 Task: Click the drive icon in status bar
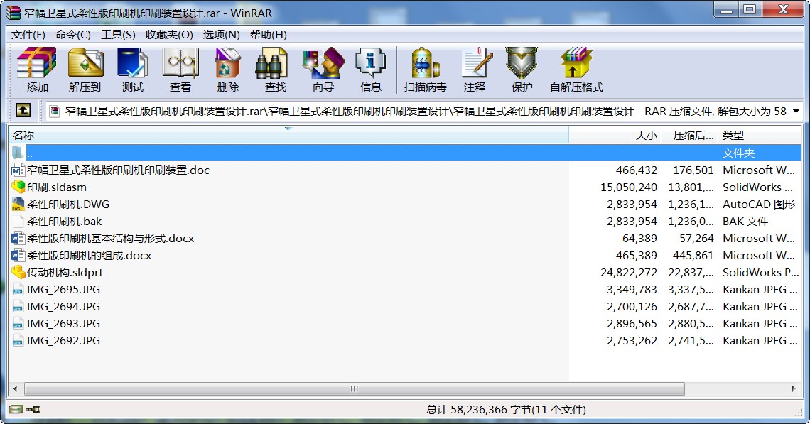click(16, 410)
